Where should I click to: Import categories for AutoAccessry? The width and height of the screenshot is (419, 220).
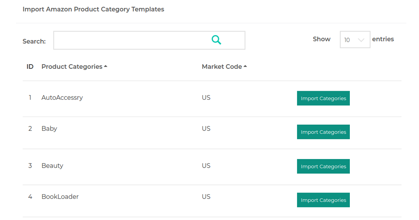click(323, 98)
